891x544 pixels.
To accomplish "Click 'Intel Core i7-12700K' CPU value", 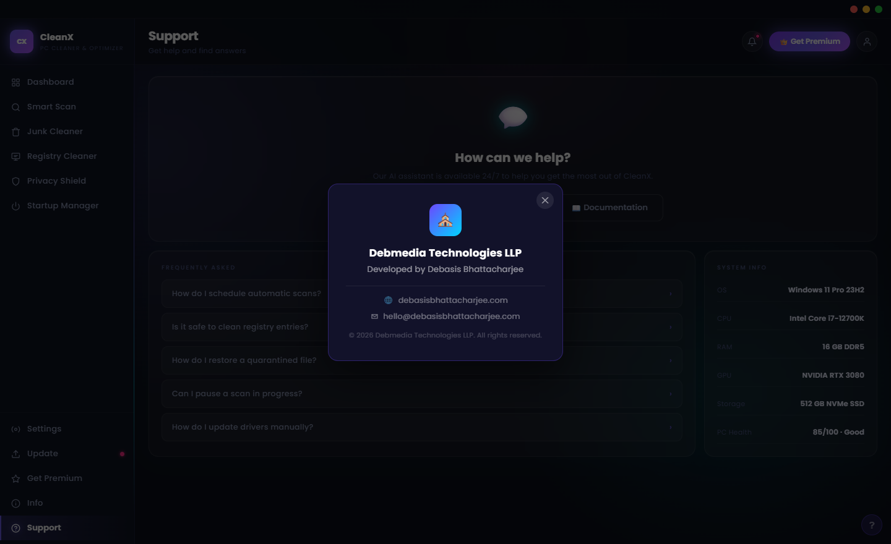I will 827,318.
